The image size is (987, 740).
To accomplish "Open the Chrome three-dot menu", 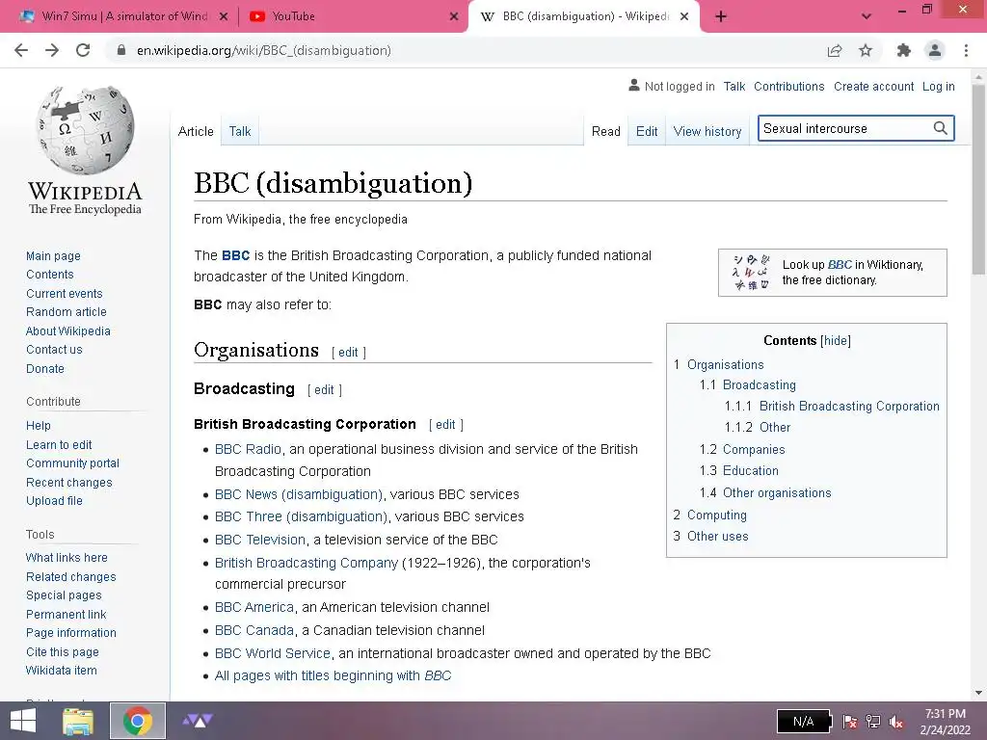I will click(966, 50).
